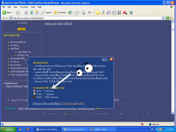This screenshot has height=132, width=176.
Task: Close the ANNOUNCE popup with orange X
Action: point(111,59)
